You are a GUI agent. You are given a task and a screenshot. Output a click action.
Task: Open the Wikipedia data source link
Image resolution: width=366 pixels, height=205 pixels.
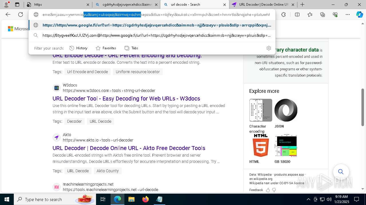pyautogui.click(x=264, y=175)
